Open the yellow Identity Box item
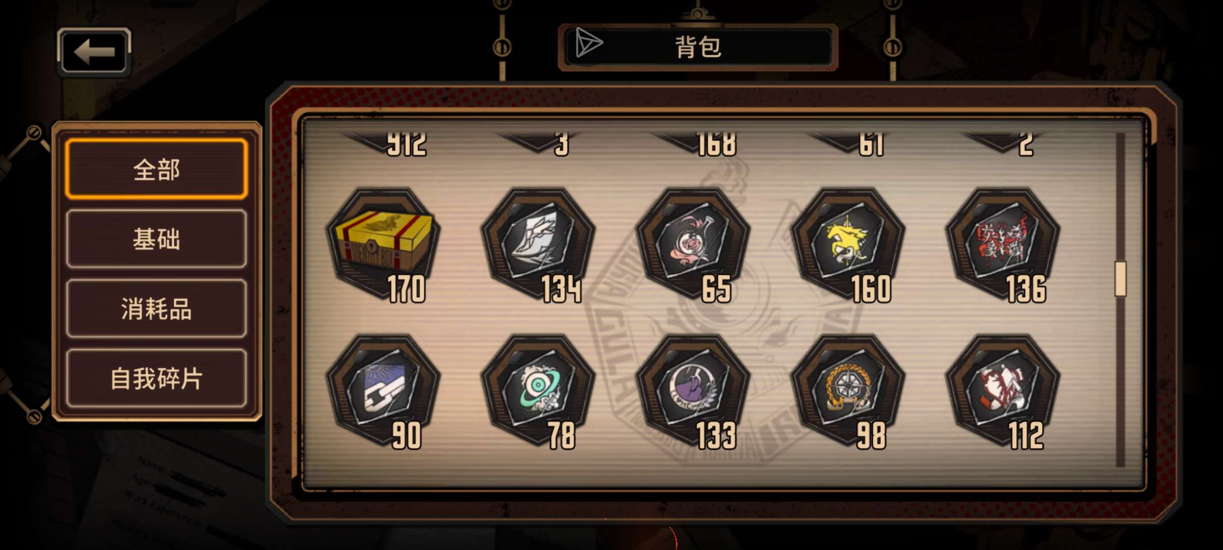The image size is (1223, 550). tap(384, 243)
